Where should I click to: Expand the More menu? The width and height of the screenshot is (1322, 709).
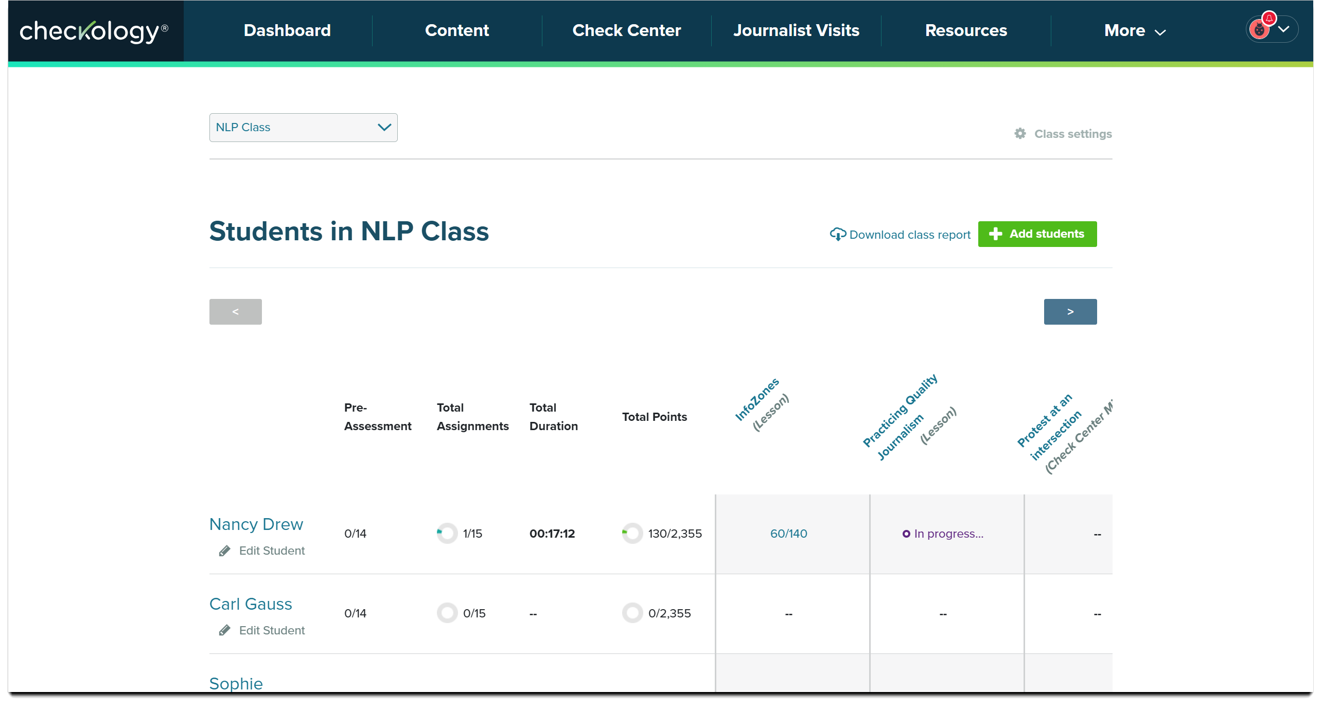click(1134, 31)
